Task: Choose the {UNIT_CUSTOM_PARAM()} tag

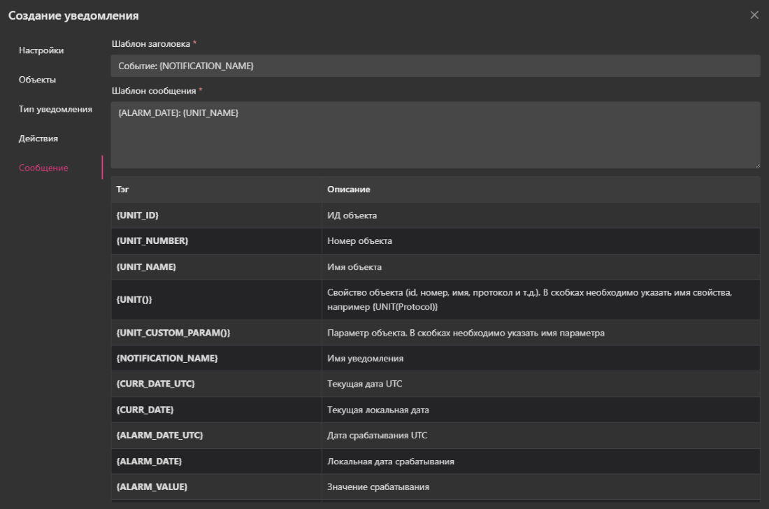Action: (173, 333)
